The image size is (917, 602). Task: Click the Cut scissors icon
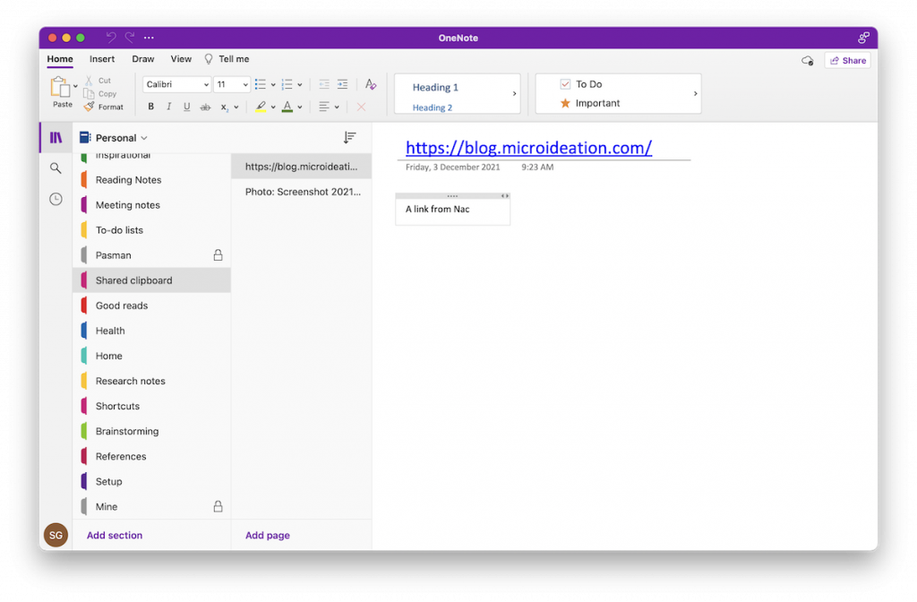89,80
